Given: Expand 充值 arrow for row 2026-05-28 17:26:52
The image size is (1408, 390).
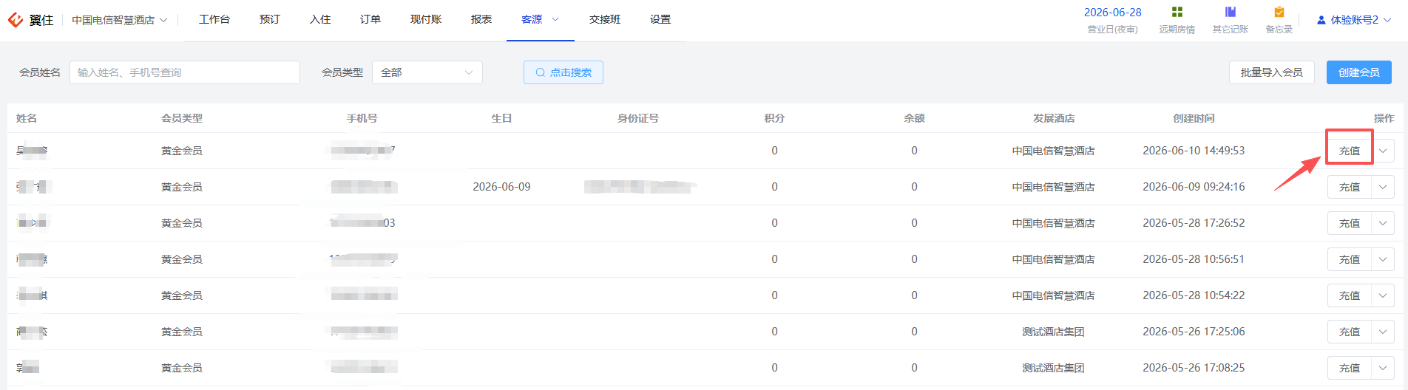Looking at the screenshot, I should coord(1383,223).
